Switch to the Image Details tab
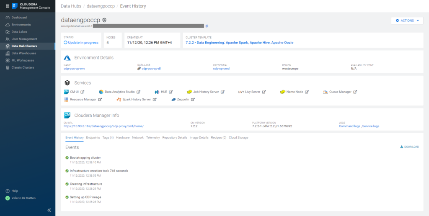 pos(199,138)
